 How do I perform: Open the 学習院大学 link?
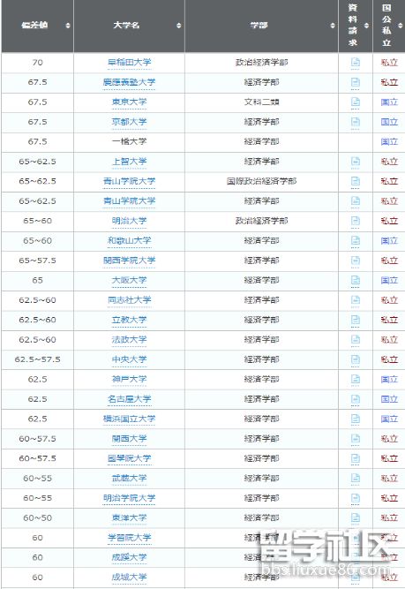tap(129, 538)
